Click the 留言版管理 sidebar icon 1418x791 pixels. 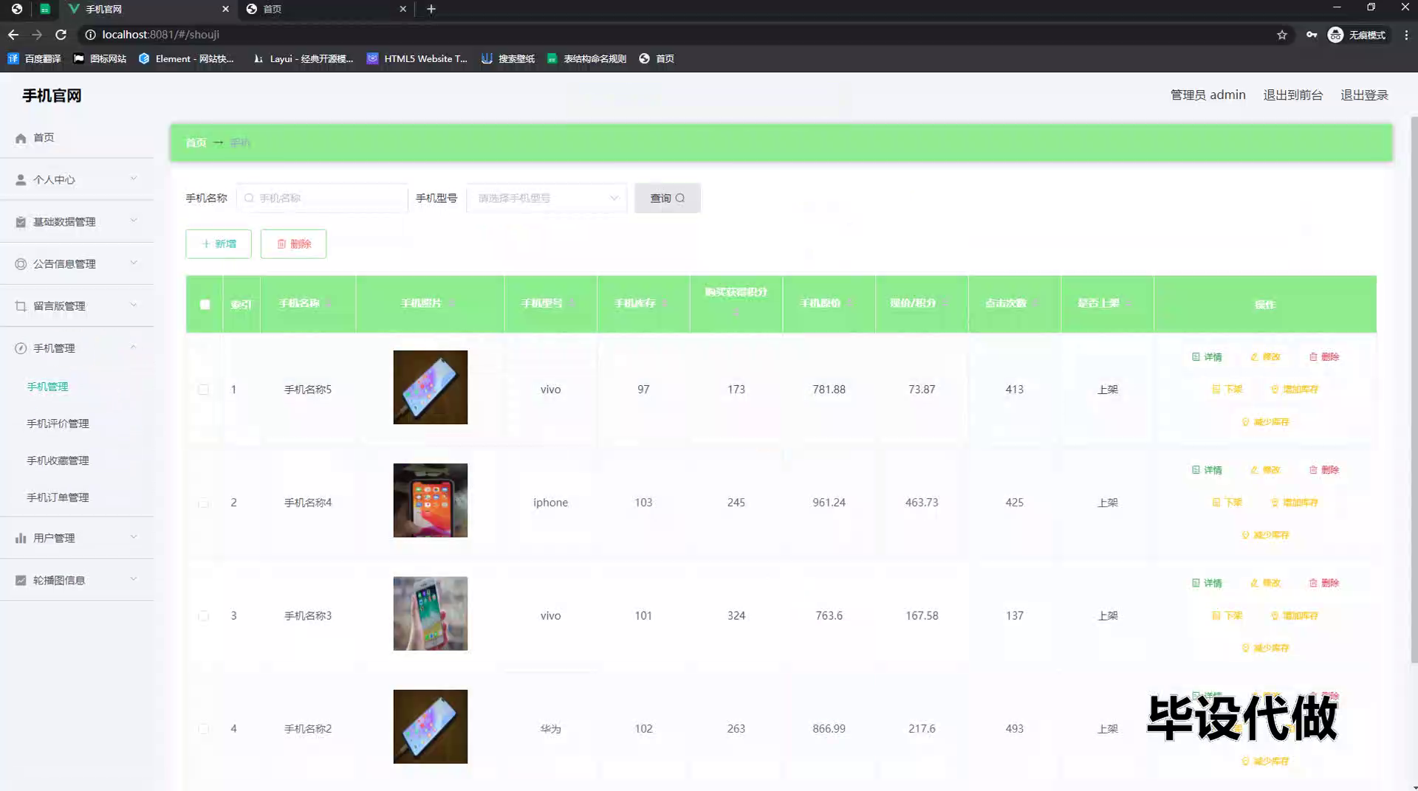[21, 305]
